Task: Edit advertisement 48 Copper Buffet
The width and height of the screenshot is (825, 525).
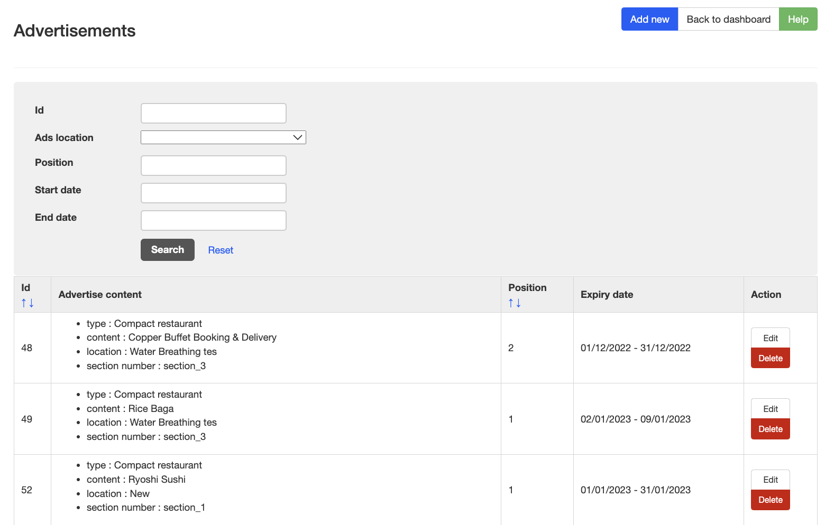Action: (x=770, y=338)
